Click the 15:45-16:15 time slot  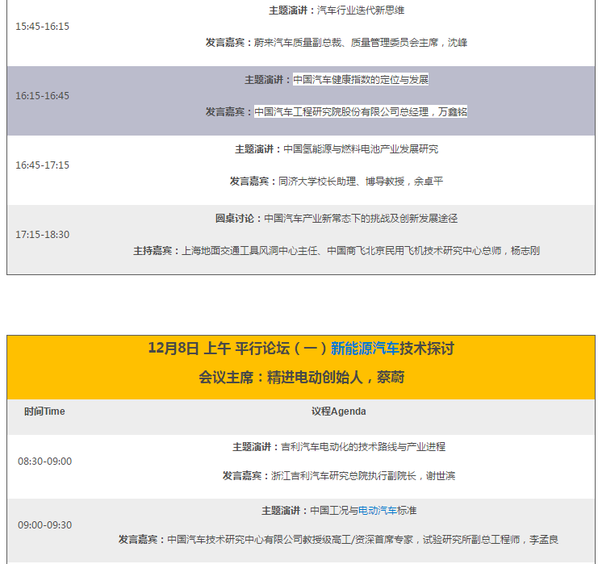tap(42, 26)
